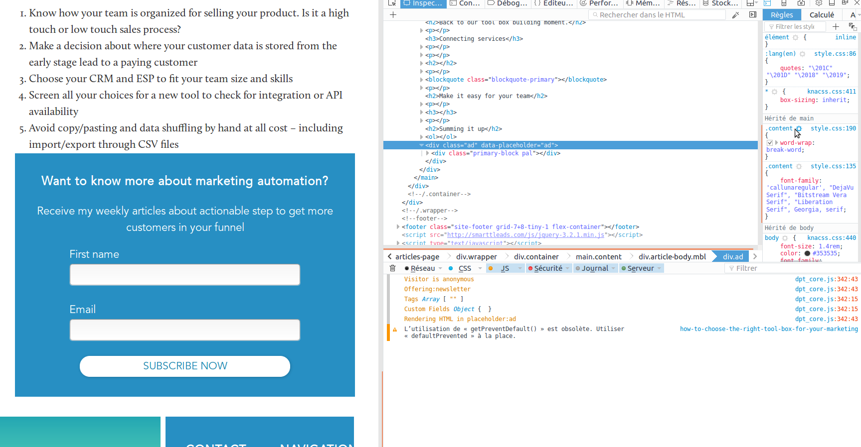Select div.wrapper breadcrumb
The height and width of the screenshot is (447, 861).
476,257
